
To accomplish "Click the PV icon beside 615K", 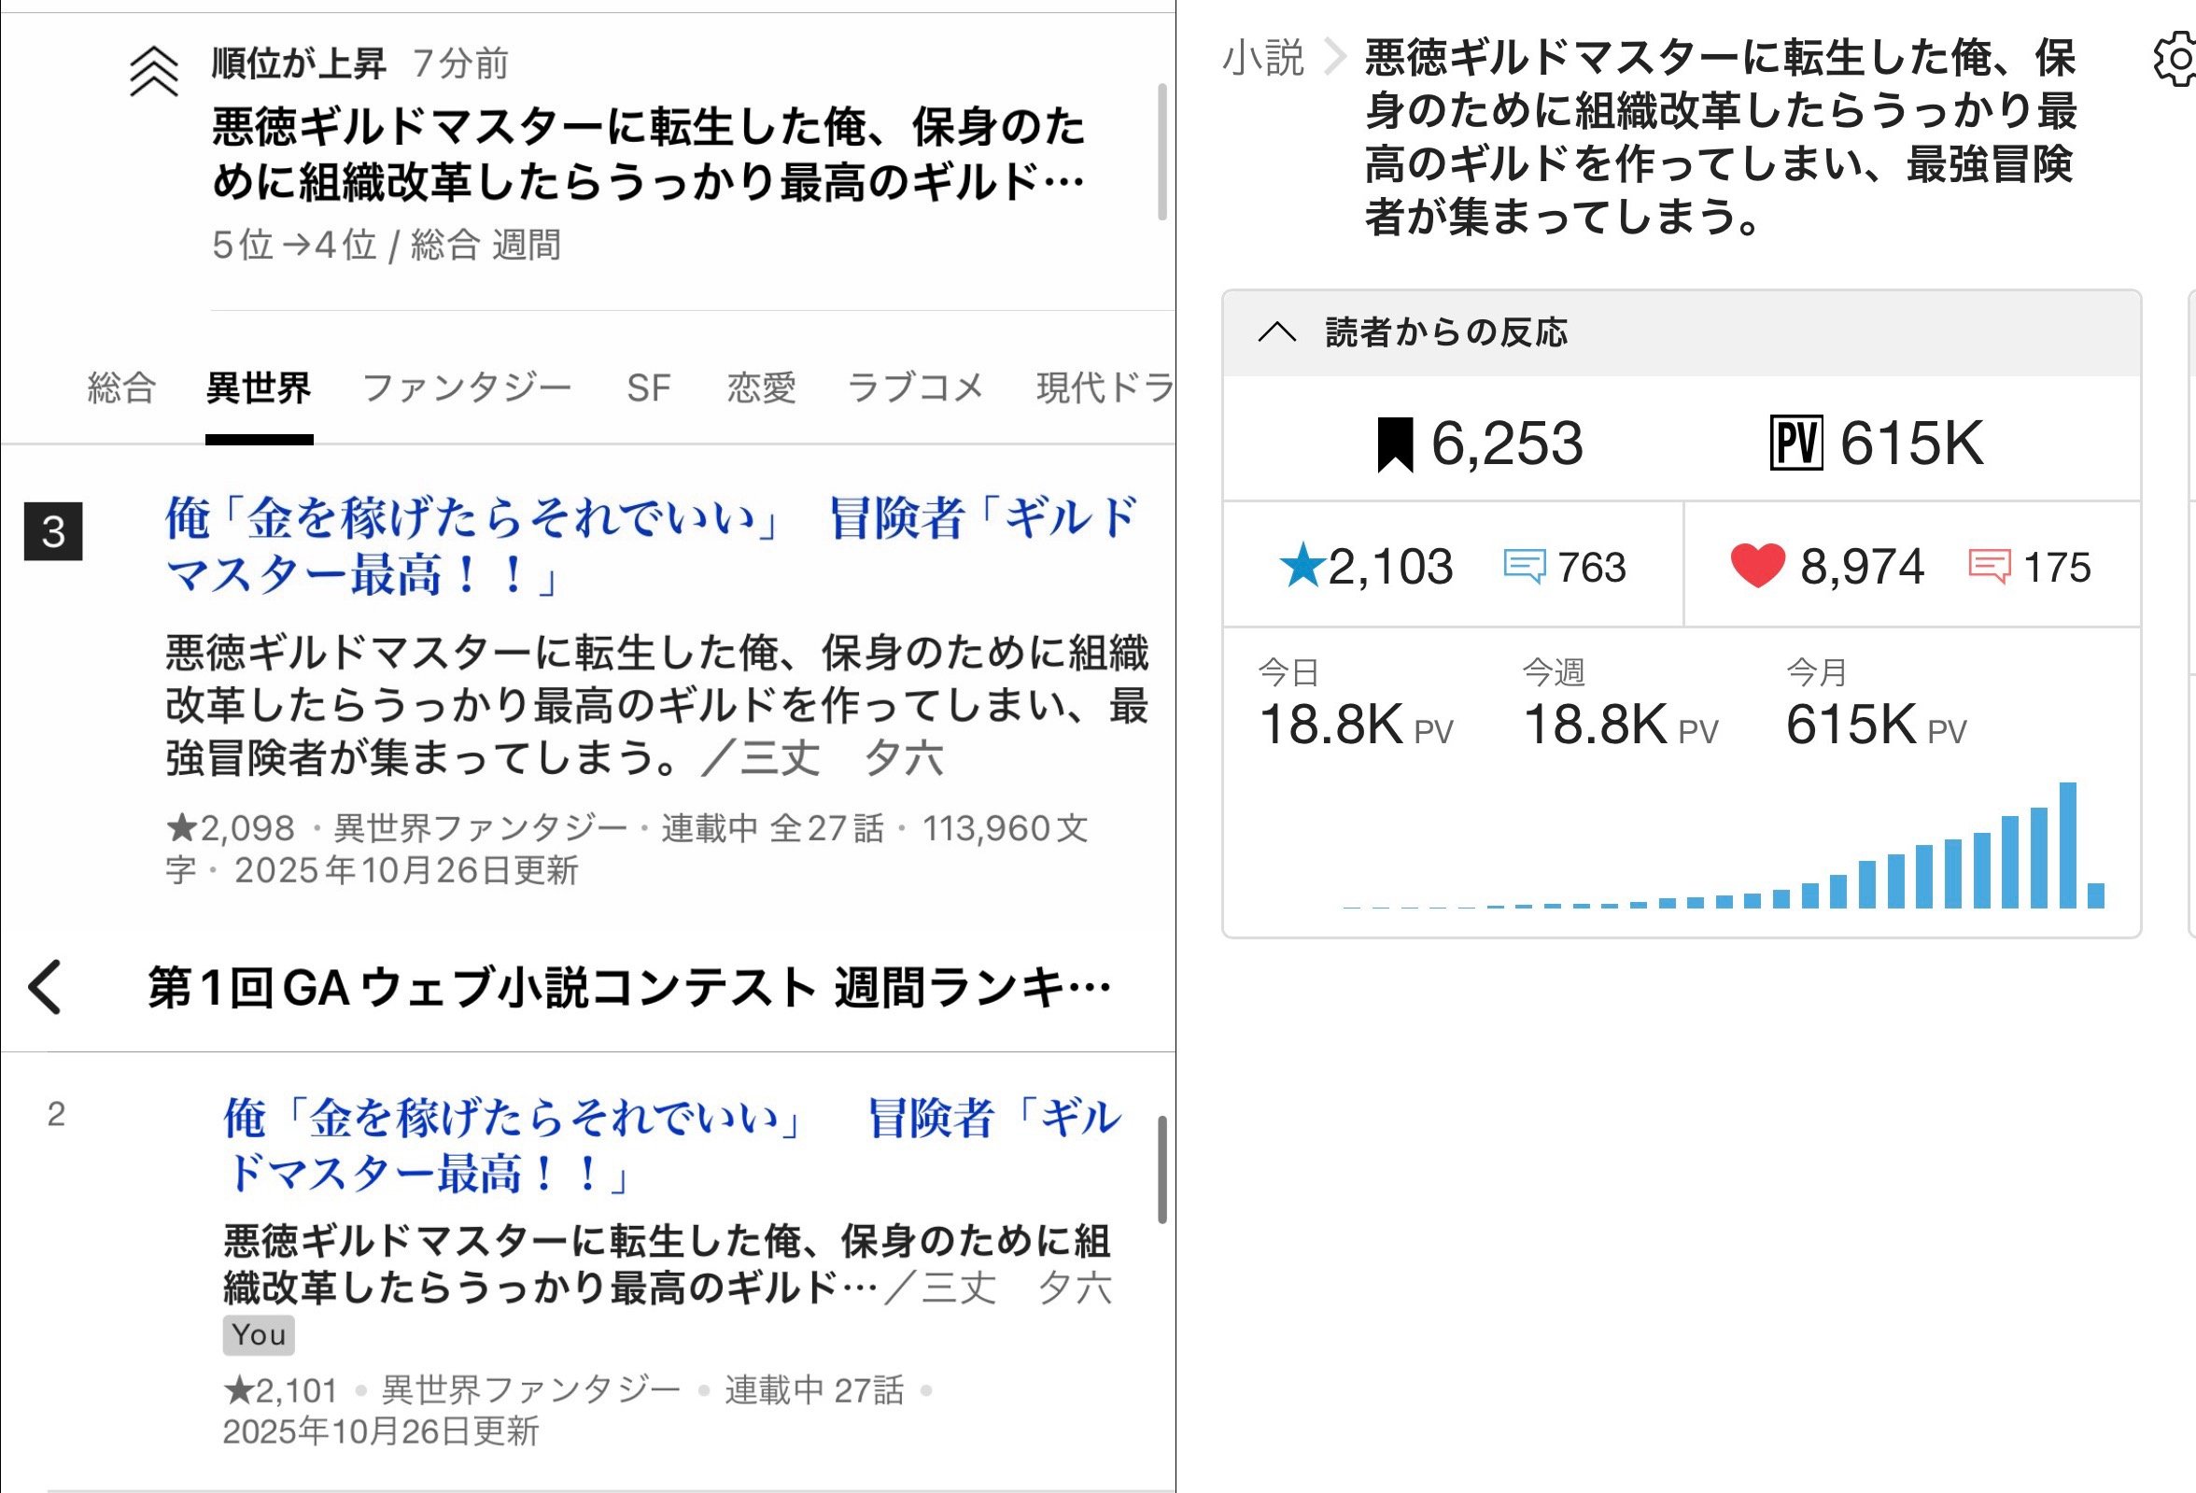I will coord(1795,444).
